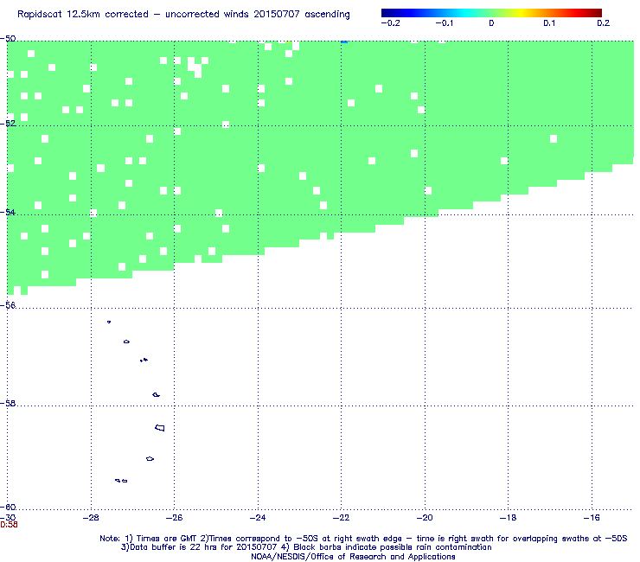
Task: Click the -58 latitude axis label
Action: [x=8, y=403]
